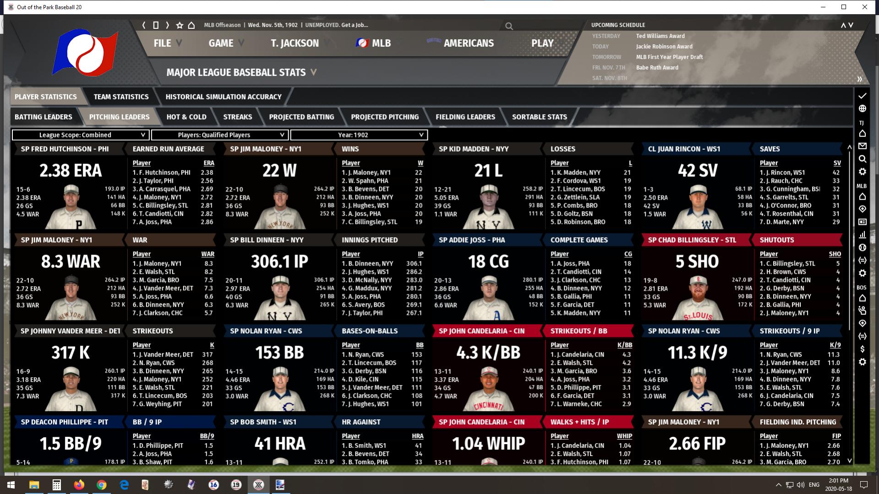Open the MLB menu

point(373,43)
